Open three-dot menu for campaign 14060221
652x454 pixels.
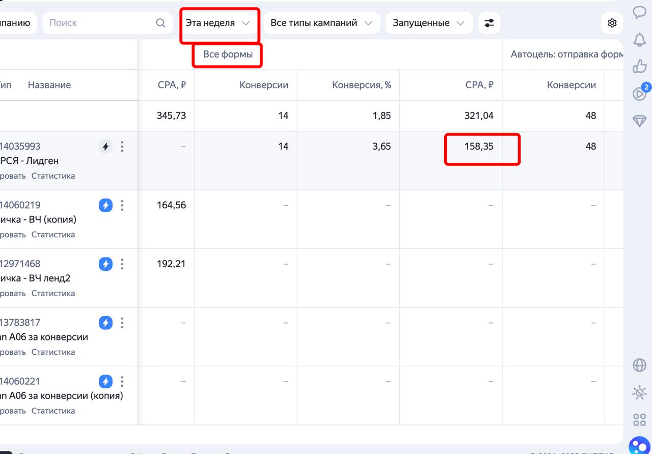[x=122, y=382]
